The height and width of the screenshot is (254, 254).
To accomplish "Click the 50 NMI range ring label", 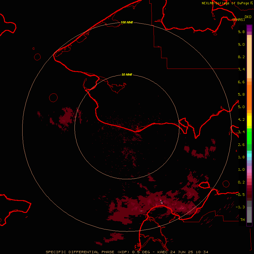I will (x=127, y=75).
